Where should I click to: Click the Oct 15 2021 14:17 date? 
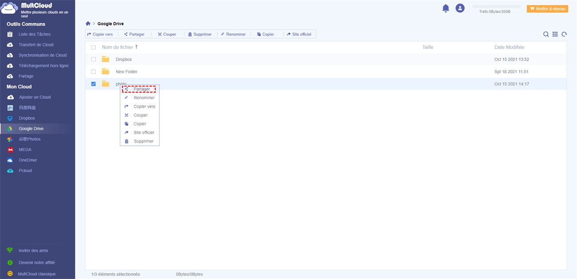tap(512, 84)
